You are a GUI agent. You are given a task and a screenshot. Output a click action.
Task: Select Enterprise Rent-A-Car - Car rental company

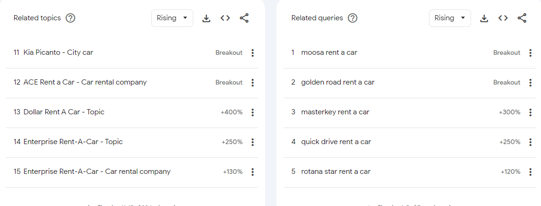(x=97, y=172)
